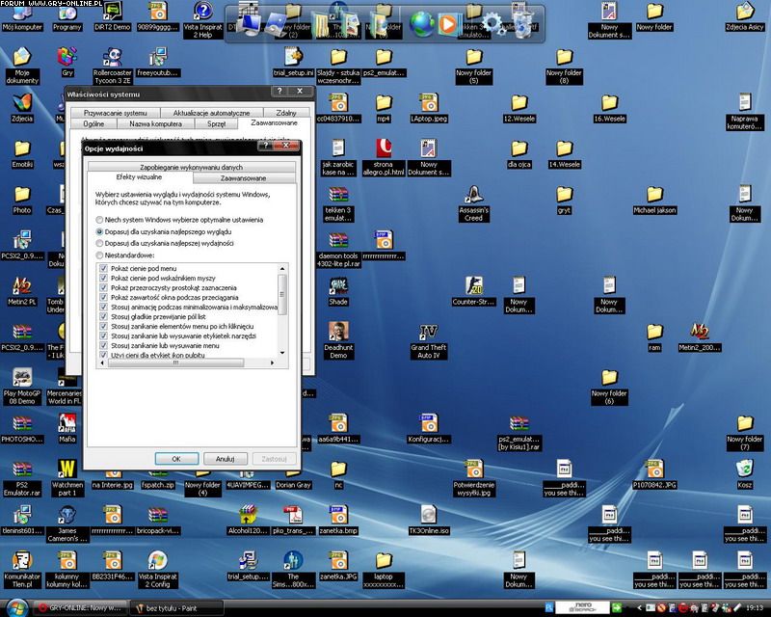
Task: Select the TK3Online.iso disc image icon
Action: (x=428, y=520)
